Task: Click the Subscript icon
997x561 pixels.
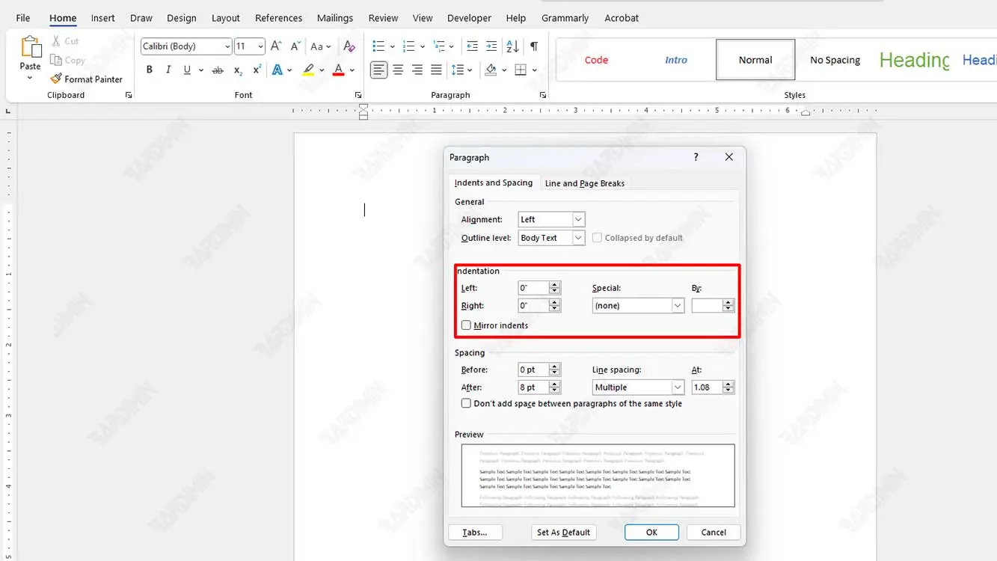Action: point(238,70)
